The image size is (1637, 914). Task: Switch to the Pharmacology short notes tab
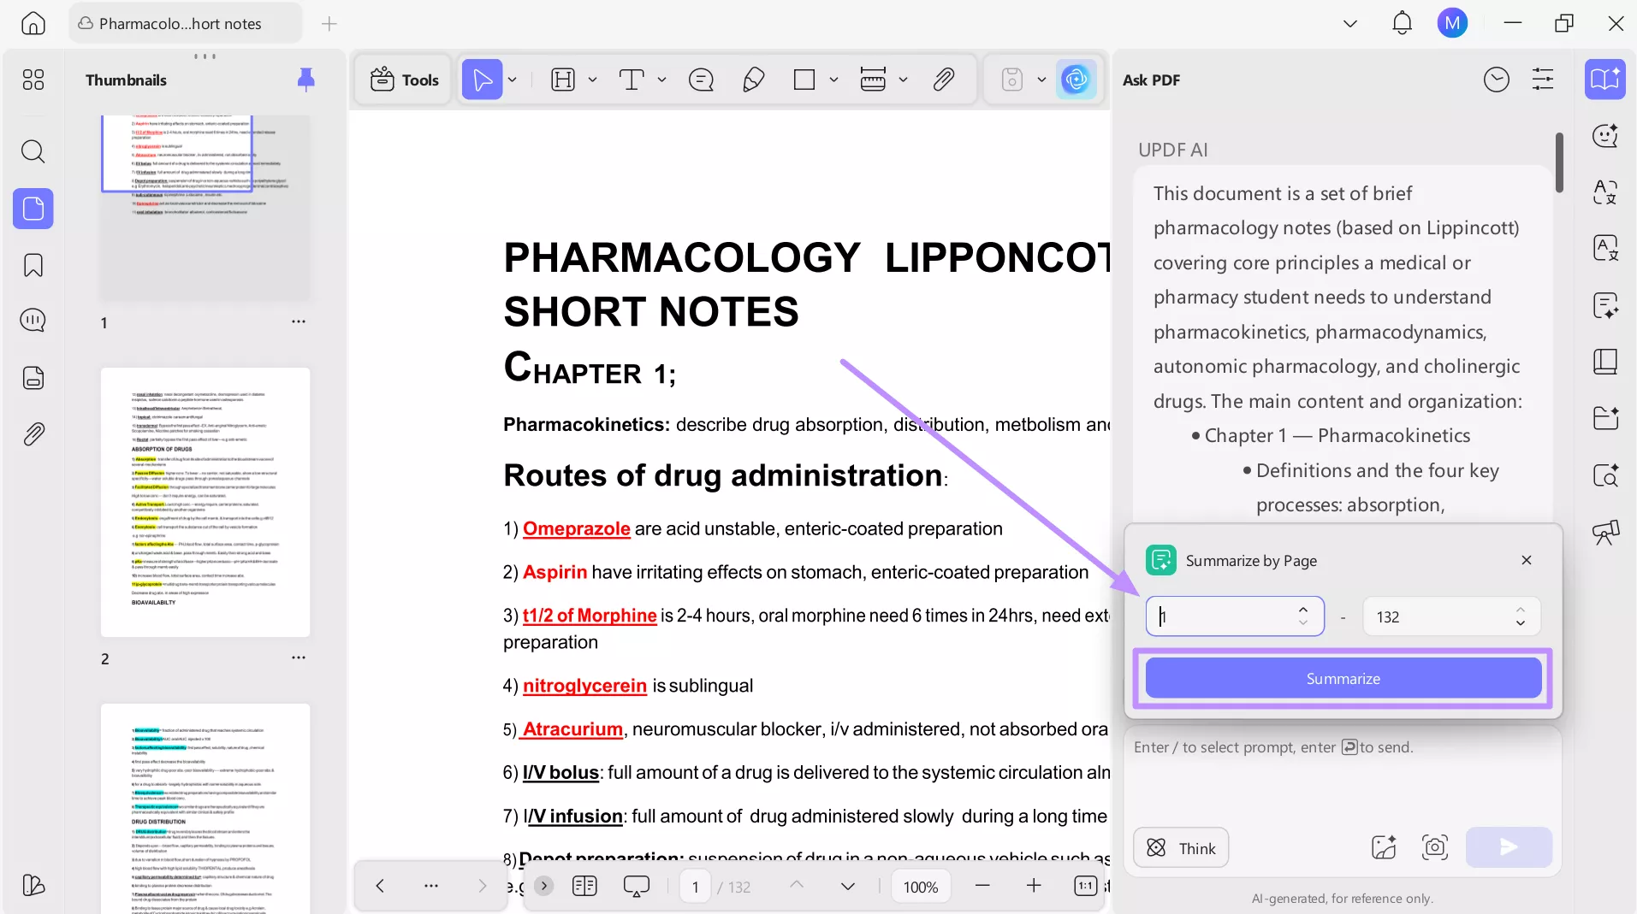click(x=184, y=23)
